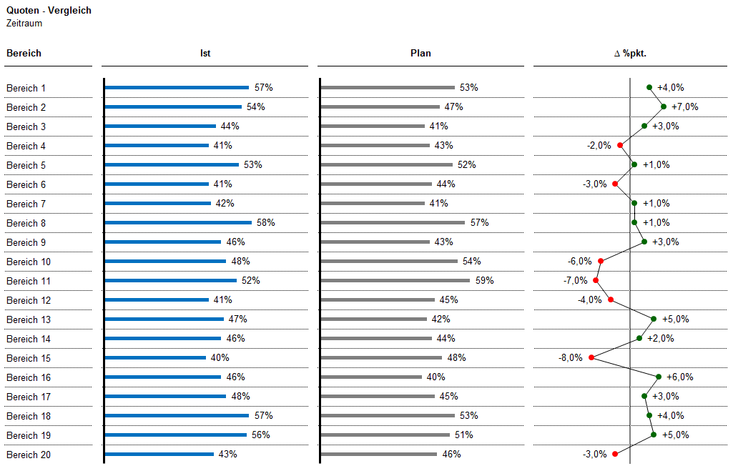733x466 pixels.
Task: Click the Plan column header
Action: 420,54
